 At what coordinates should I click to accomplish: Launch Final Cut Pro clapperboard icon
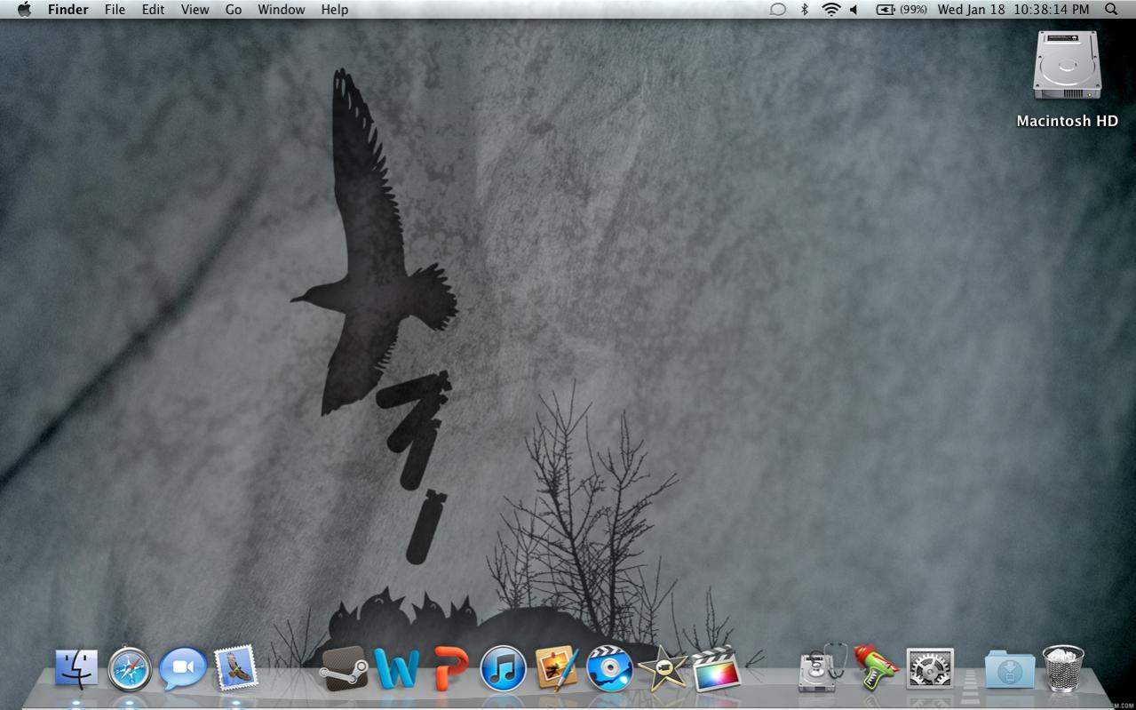click(x=716, y=668)
